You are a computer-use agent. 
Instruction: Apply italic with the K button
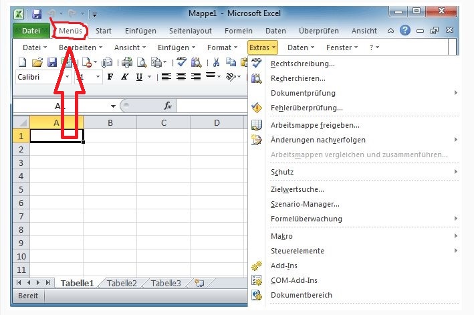124,77
